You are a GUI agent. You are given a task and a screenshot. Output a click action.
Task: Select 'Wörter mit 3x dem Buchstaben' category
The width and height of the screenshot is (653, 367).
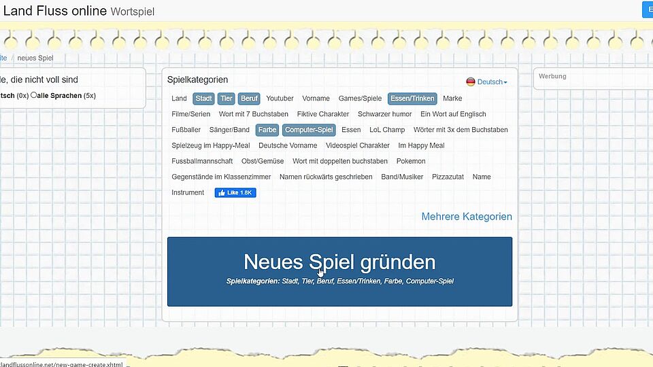point(461,130)
